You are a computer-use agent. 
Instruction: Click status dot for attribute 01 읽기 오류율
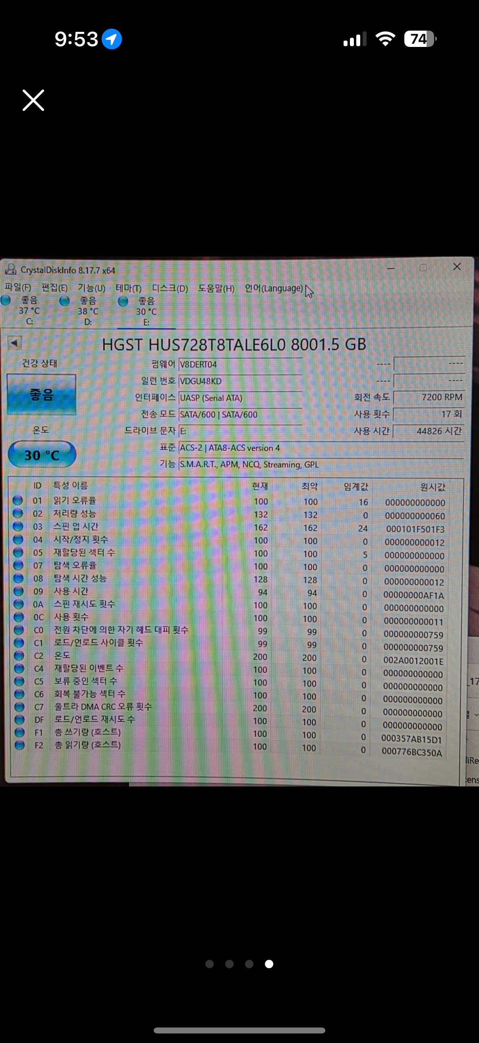[17, 500]
